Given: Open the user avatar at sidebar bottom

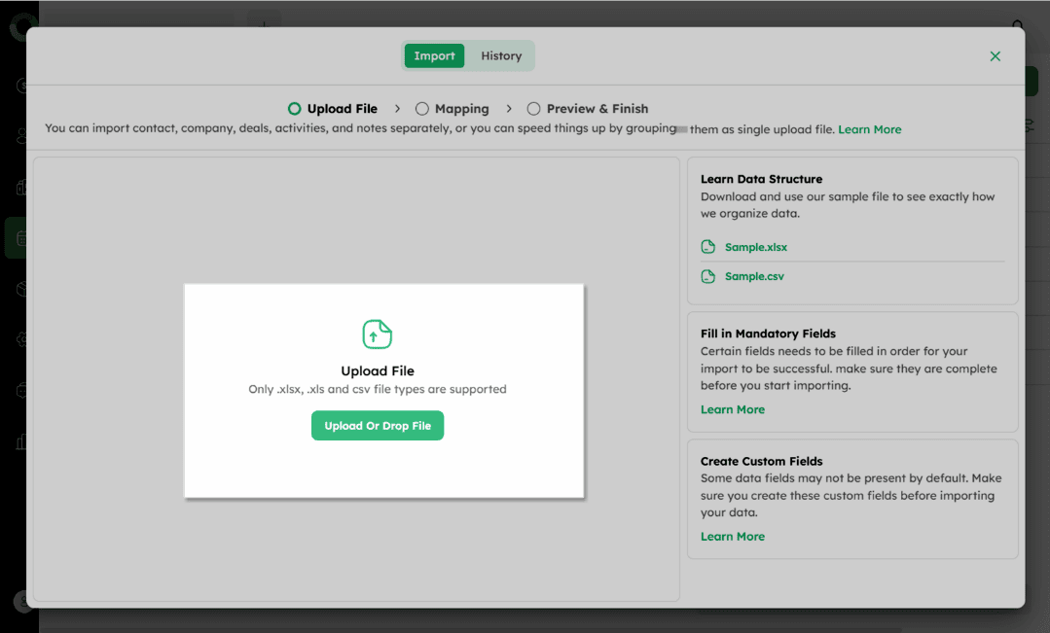Looking at the screenshot, I should [19, 602].
